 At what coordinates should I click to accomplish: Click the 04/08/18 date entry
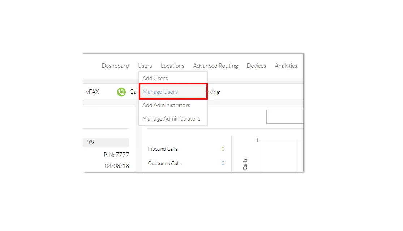[x=117, y=166]
